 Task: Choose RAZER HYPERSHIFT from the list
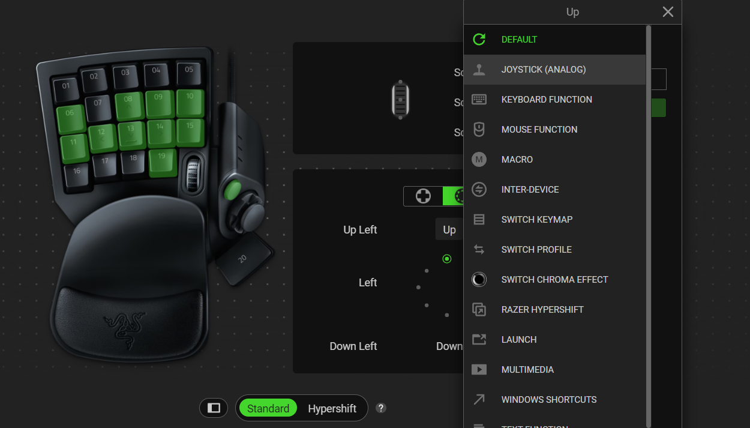tap(555, 310)
